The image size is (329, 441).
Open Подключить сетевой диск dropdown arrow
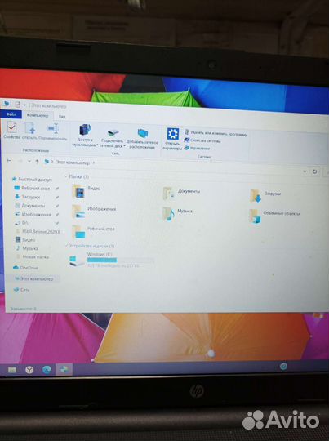124,146
